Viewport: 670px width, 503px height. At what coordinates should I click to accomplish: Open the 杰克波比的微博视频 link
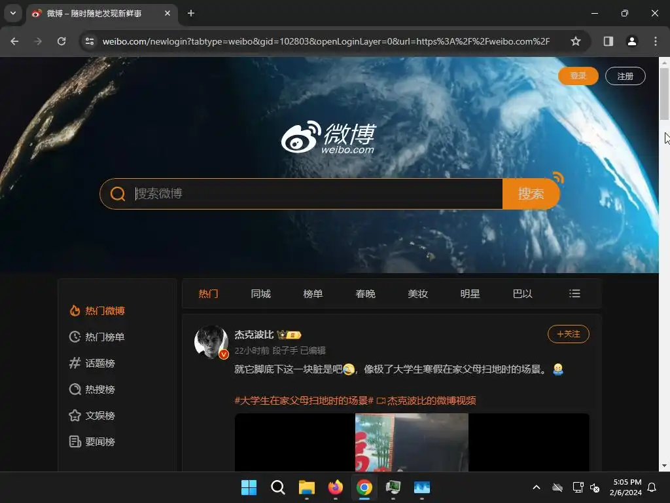(x=427, y=401)
